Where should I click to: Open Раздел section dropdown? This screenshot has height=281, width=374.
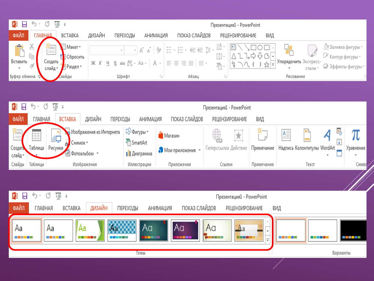point(71,67)
